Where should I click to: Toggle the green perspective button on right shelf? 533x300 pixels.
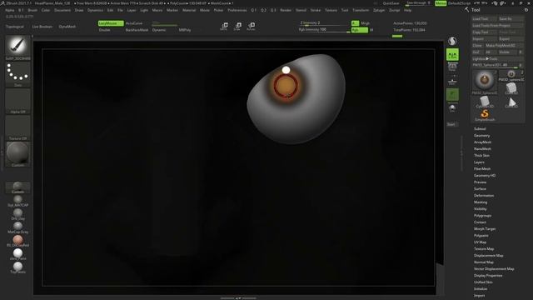pyautogui.click(x=452, y=54)
